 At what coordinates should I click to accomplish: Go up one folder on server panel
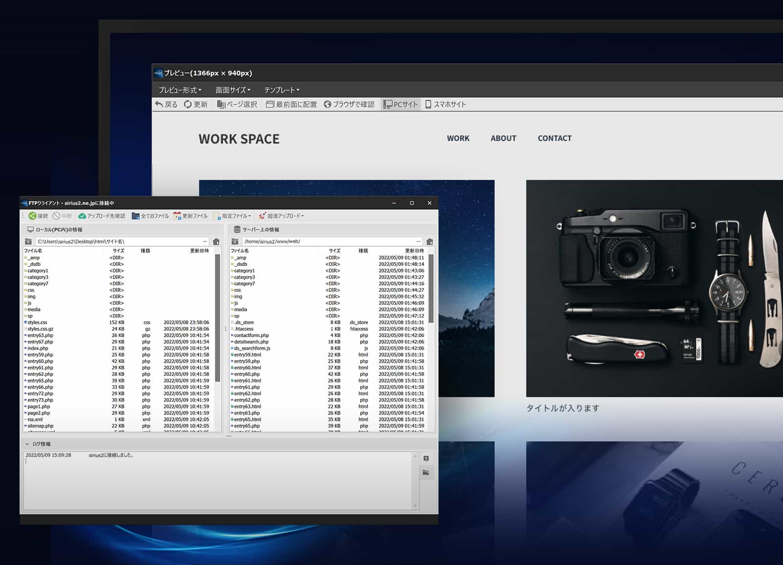click(235, 241)
